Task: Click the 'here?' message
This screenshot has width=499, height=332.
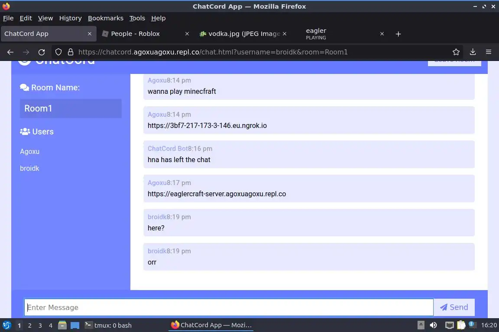Action: tap(156, 228)
